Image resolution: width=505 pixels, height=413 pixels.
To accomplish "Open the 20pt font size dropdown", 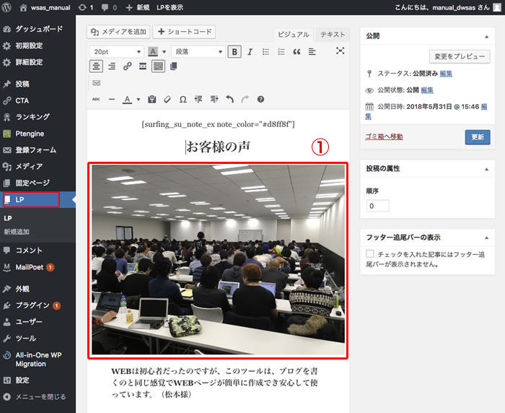I will [116, 51].
